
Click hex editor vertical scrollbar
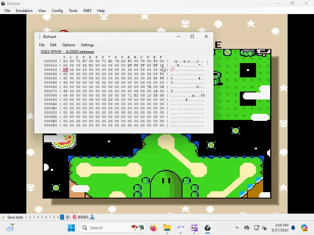[208, 62]
